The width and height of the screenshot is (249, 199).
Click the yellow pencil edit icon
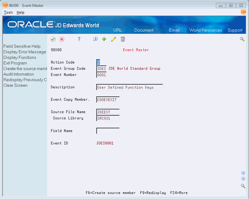[x=113, y=39]
